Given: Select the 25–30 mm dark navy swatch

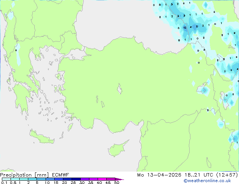Looking at the screenshot, I should point(76,179).
